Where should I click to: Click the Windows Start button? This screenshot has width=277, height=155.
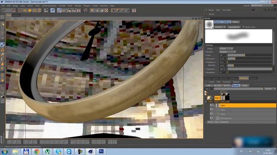[x=4, y=152]
